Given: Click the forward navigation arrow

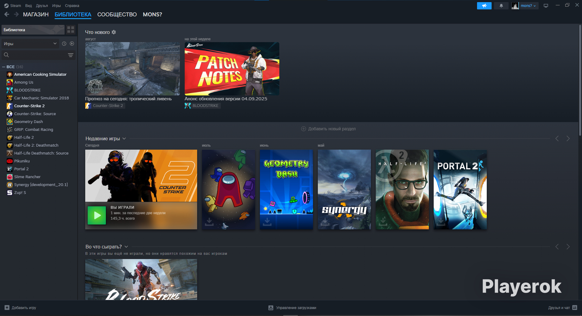Looking at the screenshot, I should pyautogui.click(x=16, y=15).
